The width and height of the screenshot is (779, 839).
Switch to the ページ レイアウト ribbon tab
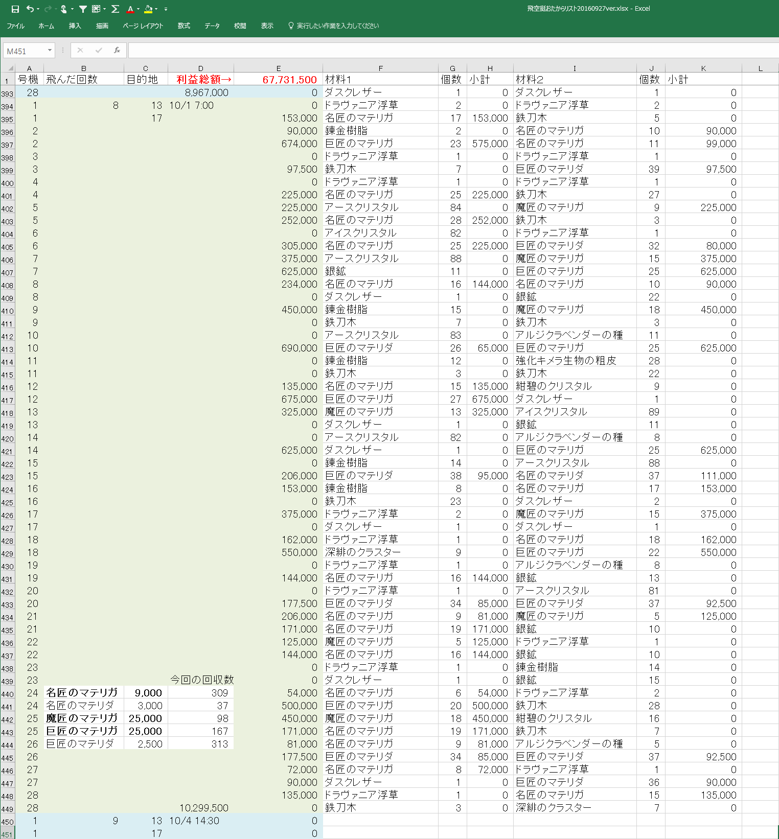(x=143, y=26)
